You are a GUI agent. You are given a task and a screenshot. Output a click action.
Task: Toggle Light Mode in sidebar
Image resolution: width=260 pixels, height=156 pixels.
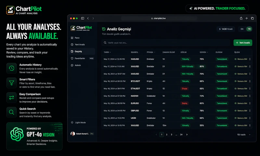click(78, 122)
